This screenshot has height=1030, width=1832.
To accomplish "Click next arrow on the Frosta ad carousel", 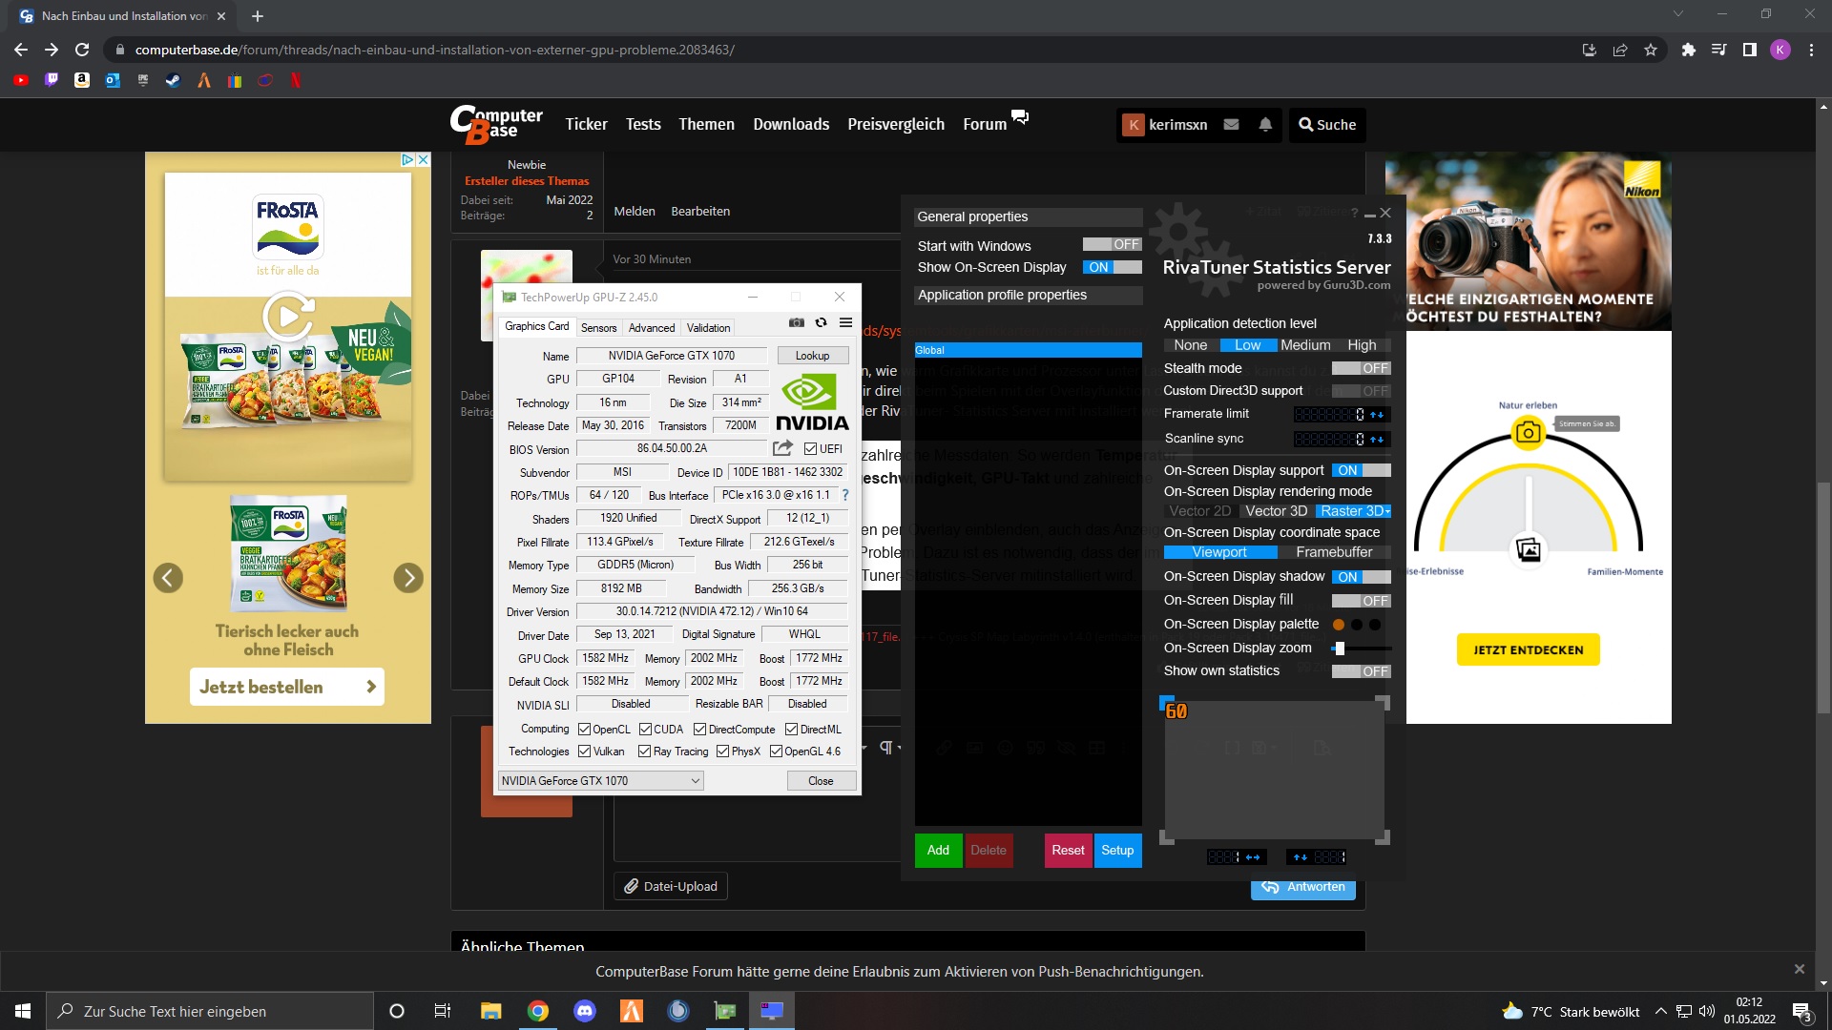I will (x=408, y=578).
